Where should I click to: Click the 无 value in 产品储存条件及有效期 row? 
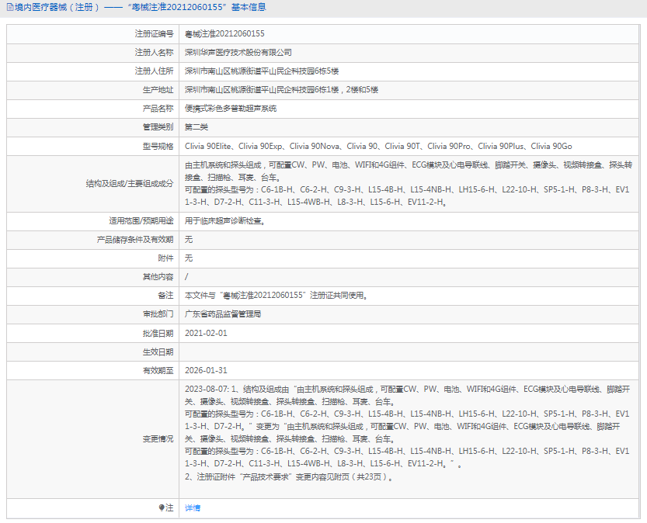(189, 240)
